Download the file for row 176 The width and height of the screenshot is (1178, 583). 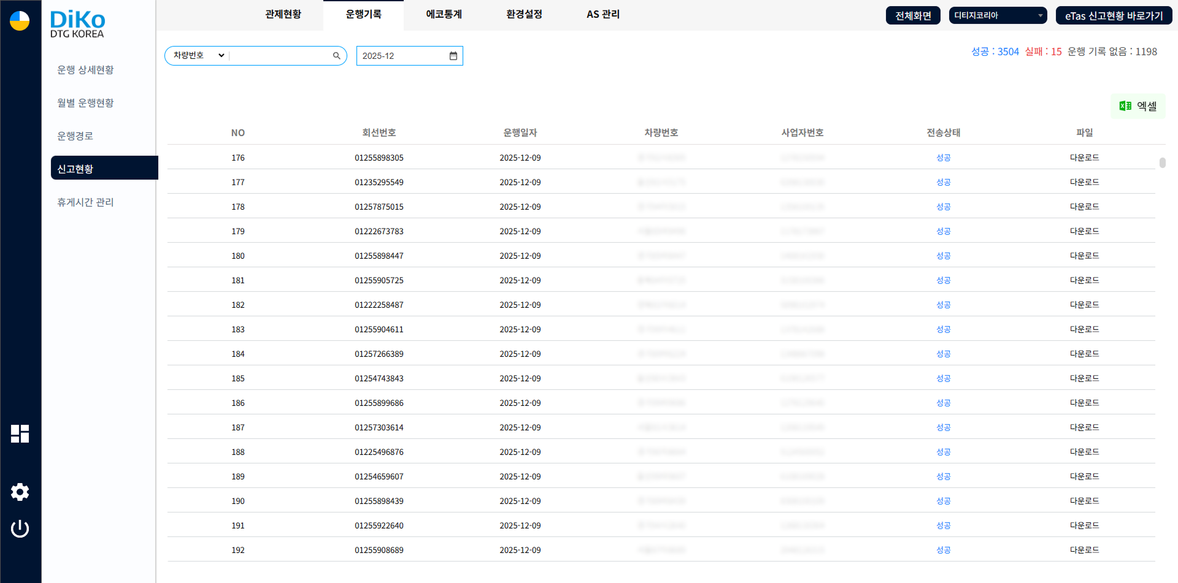point(1084,158)
